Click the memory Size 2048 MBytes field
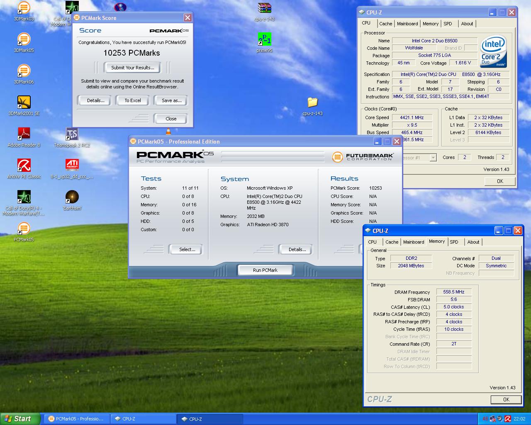The width and height of the screenshot is (531, 425). [x=411, y=266]
